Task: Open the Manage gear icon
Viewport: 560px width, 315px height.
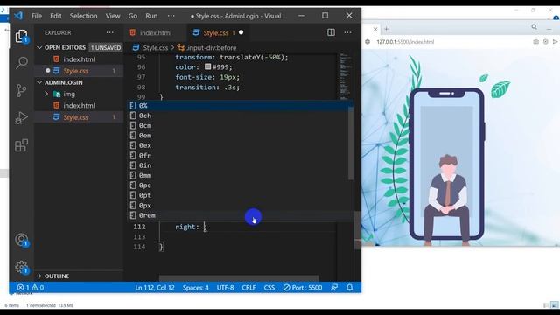Action: pos(21,267)
